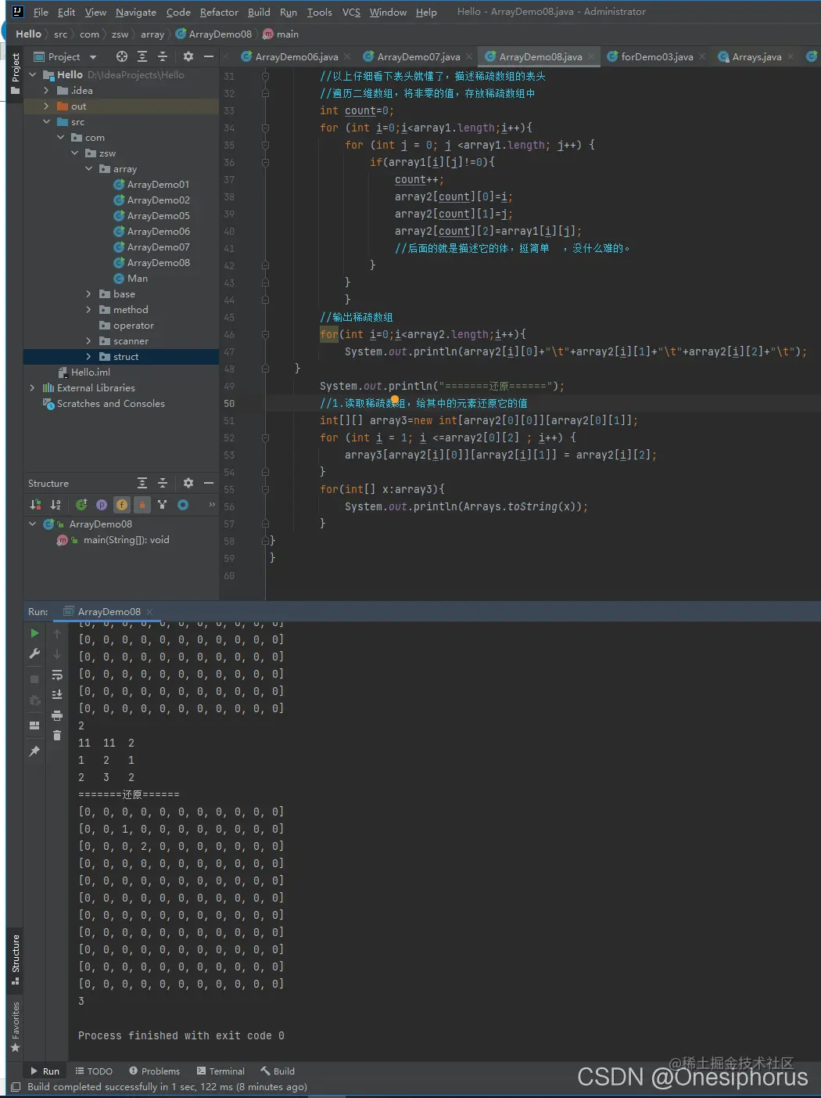Screen dimensions: 821x1098
Task: Expand all in Structure panel header
Action: (x=142, y=483)
